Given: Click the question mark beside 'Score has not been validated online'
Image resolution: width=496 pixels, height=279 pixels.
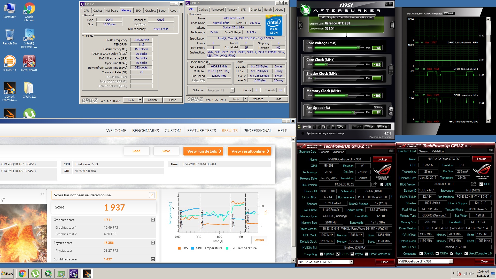Looking at the screenshot, I should [152, 195].
